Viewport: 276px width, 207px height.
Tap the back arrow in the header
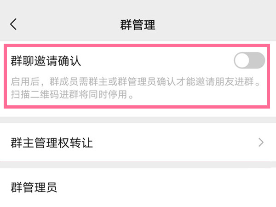[13, 24]
